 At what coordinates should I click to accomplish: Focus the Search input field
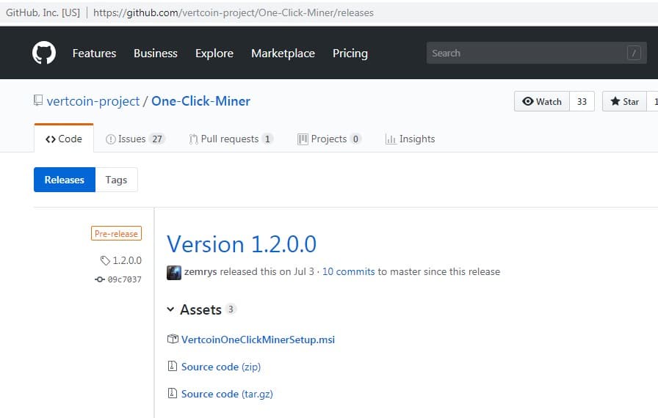537,53
